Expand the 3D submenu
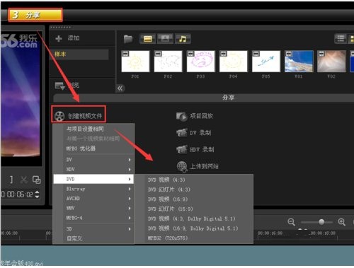Image resolution: width=354 pixels, height=268 pixels. [x=93, y=229]
